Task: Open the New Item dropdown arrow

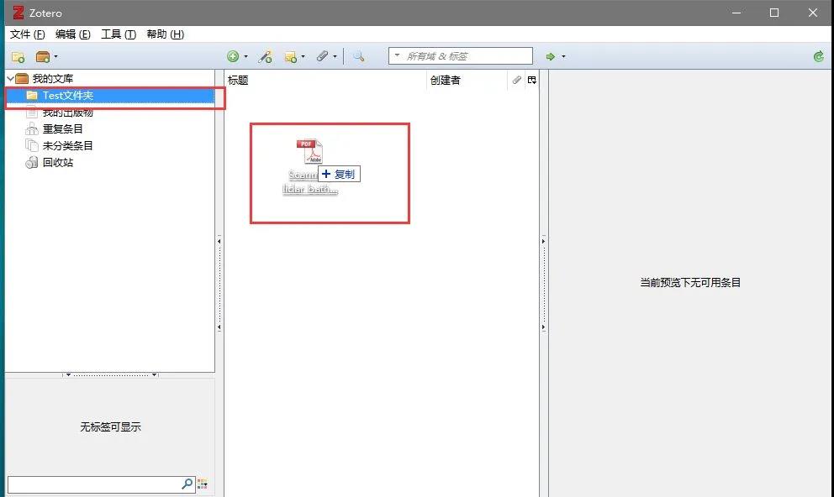Action: coord(245,56)
